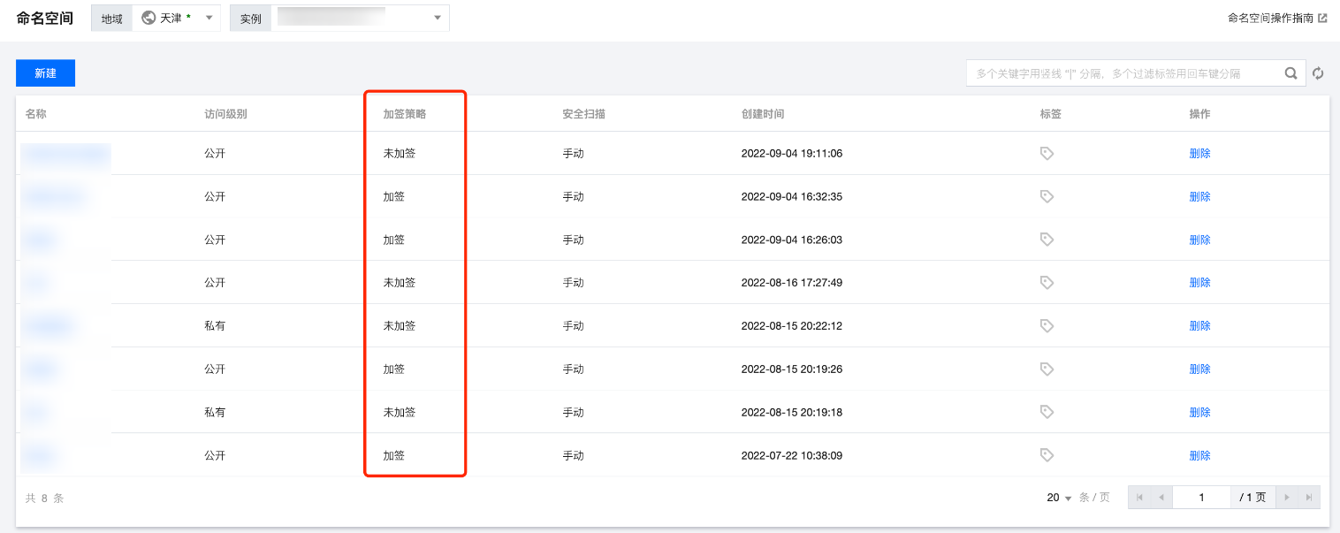Click the refresh icon beside search

point(1318,73)
